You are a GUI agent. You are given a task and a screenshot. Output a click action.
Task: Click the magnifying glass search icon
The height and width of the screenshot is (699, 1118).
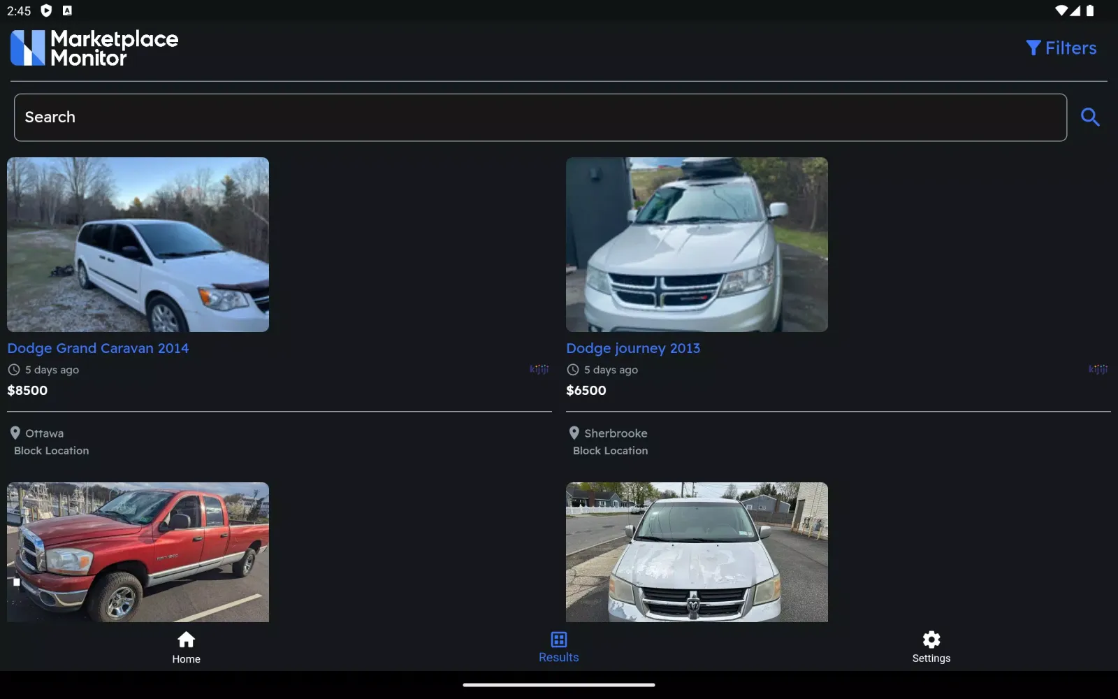[1090, 117]
